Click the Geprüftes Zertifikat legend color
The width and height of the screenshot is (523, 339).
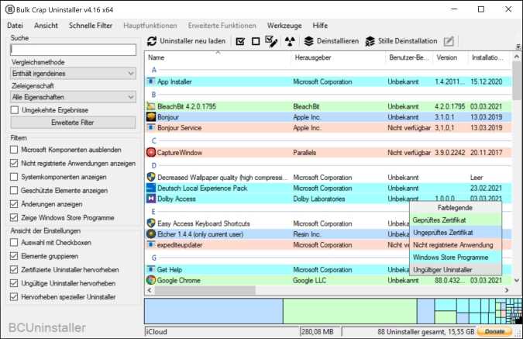click(456, 220)
